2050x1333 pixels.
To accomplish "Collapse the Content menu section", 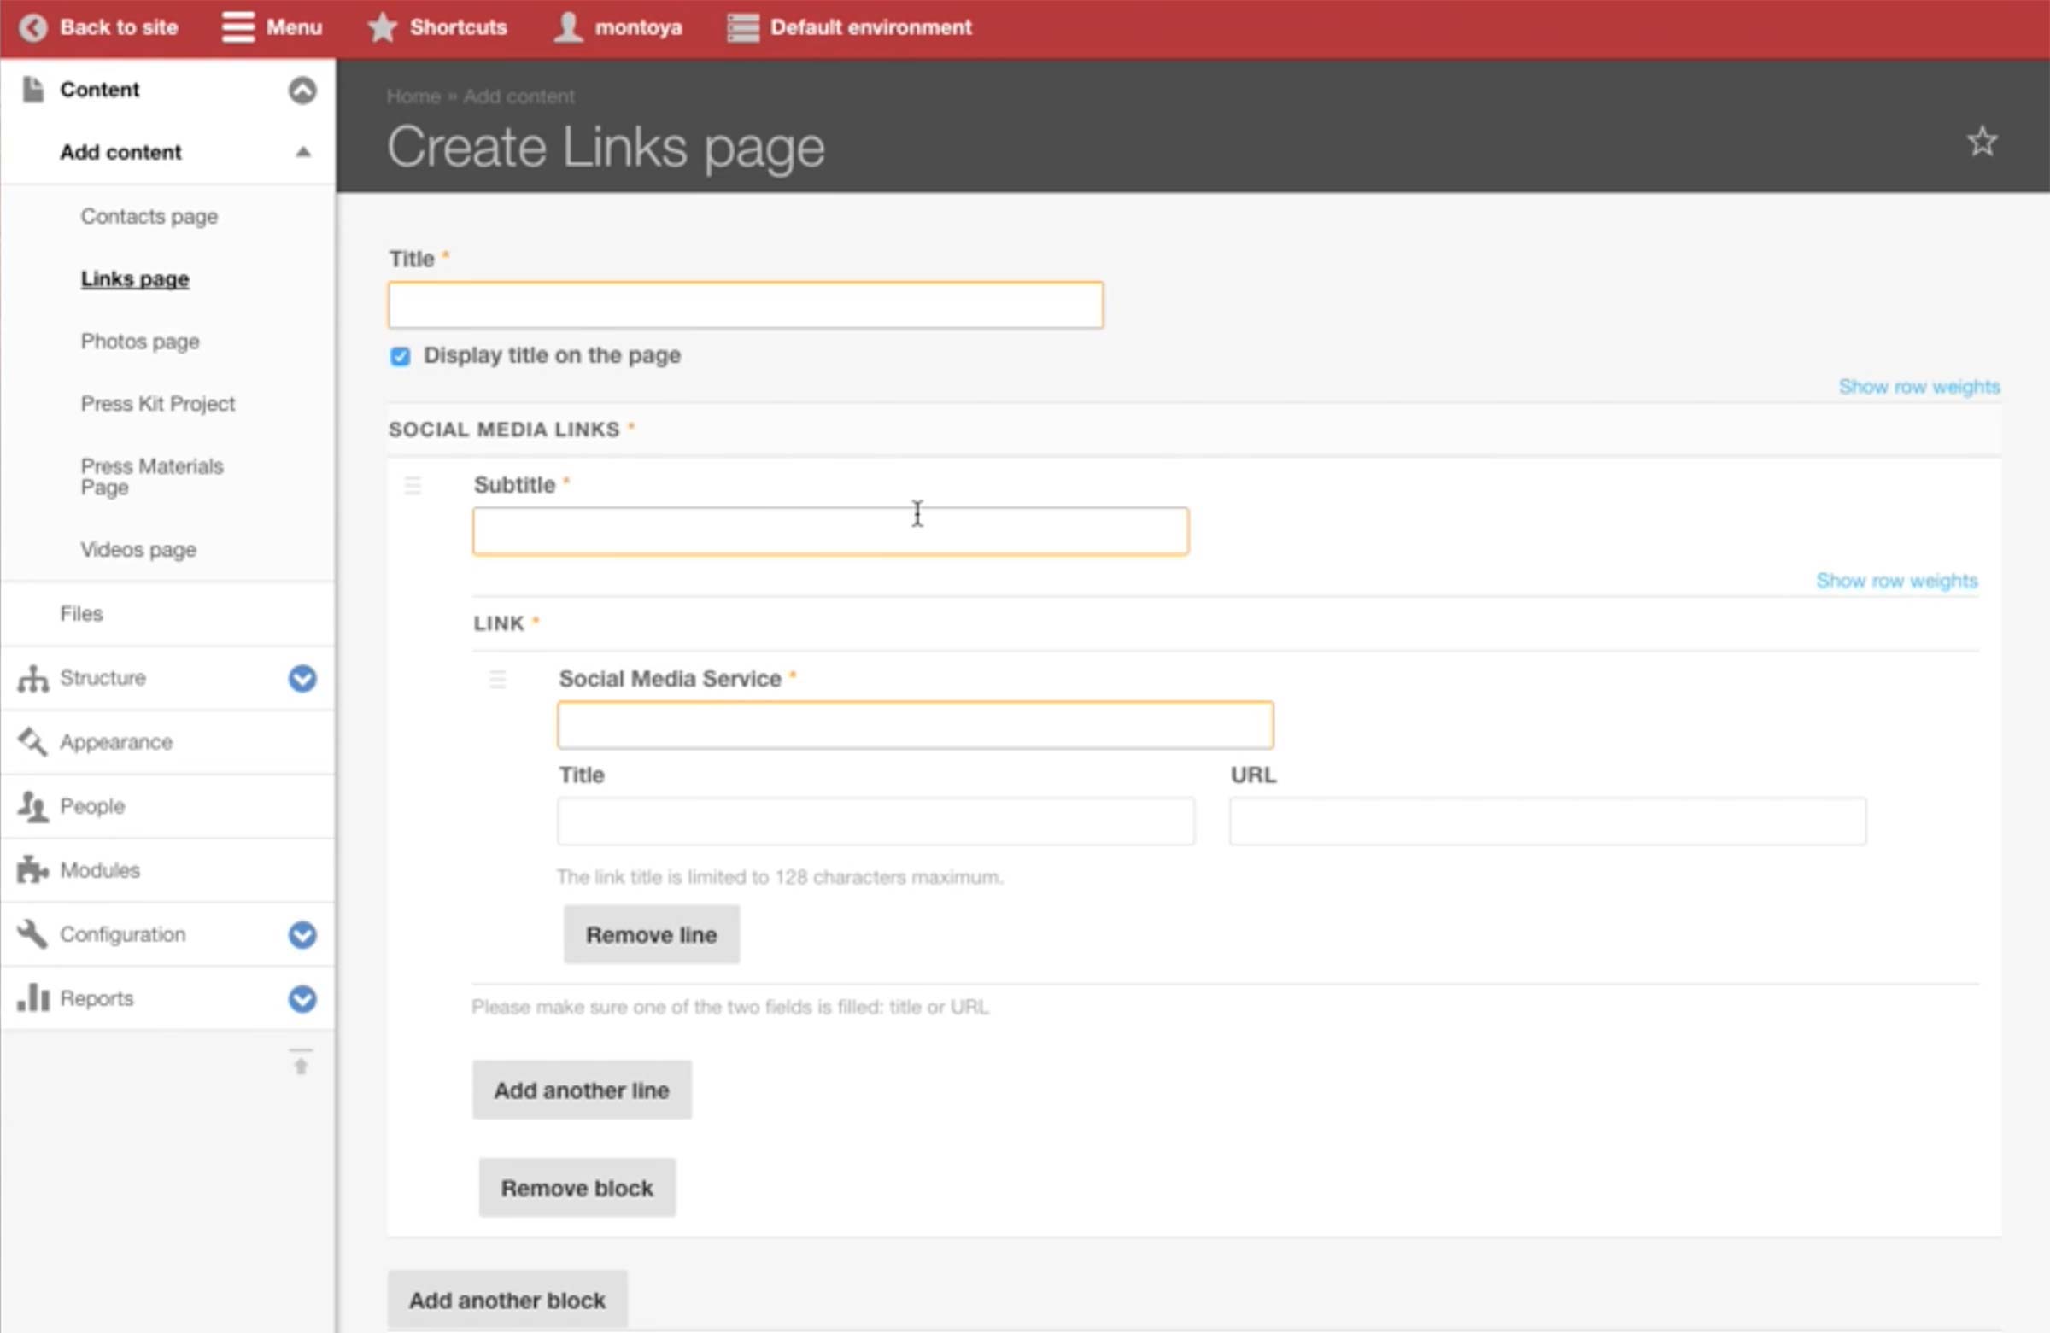I will point(302,91).
